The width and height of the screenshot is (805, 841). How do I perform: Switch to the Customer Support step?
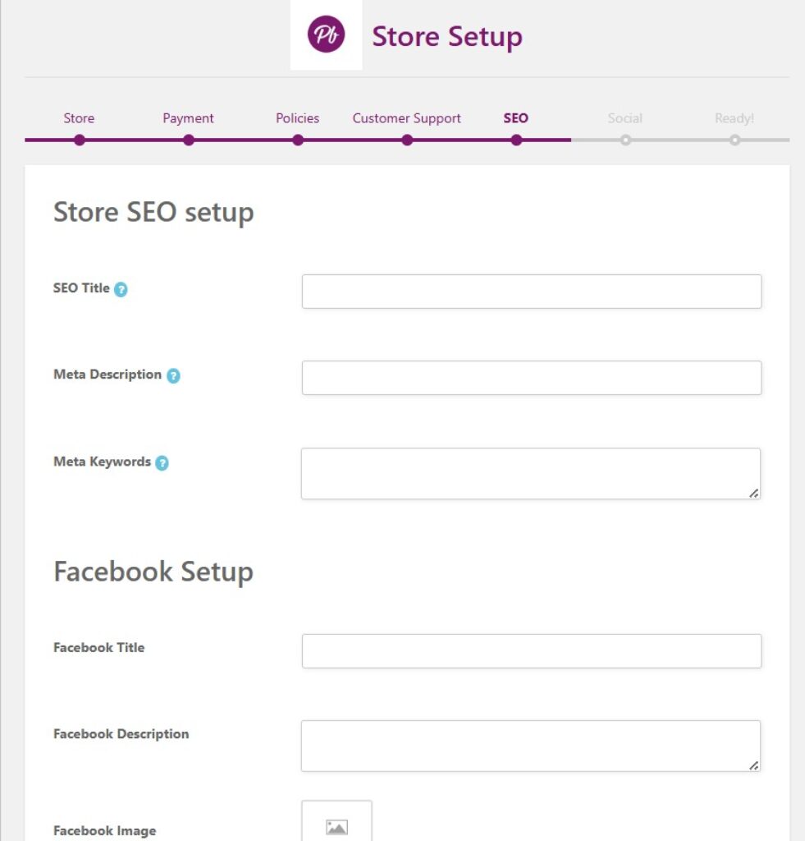point(406,118)
